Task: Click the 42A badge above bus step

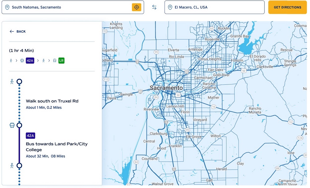Action: point(30,136)
